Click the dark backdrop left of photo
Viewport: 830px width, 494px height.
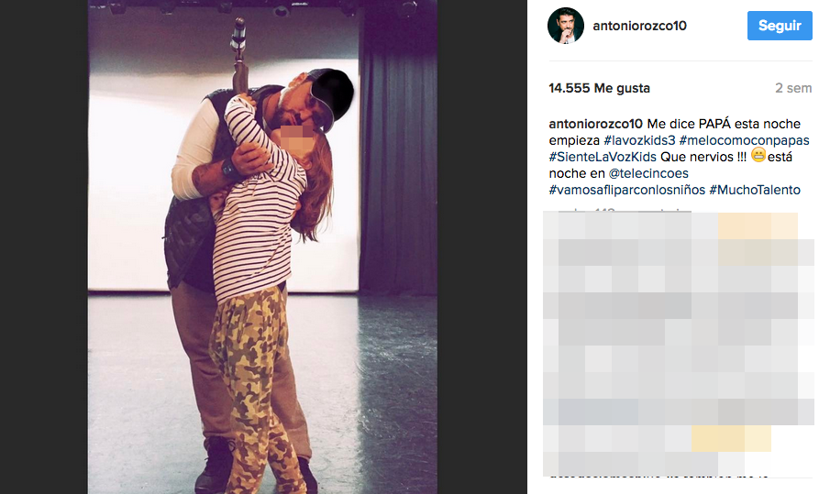[x=44, y=247]
